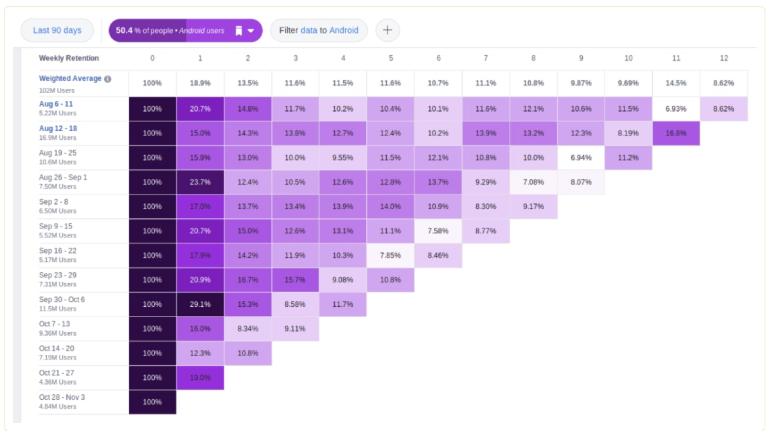Click the 50.4% segment percentage pill
773x432 pixels.
pyautogui.click(x=126, y=30)
